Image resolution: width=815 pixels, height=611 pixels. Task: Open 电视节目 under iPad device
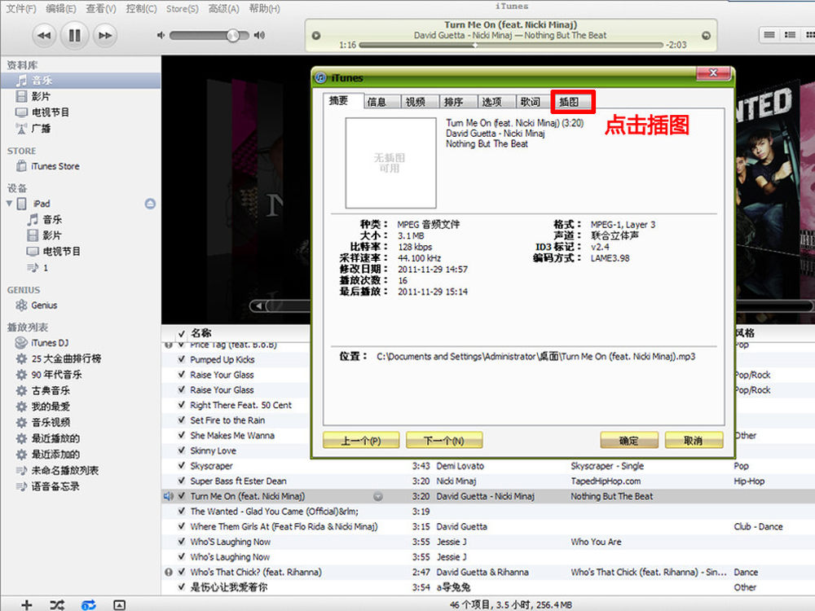pyautogui.click(x=61, y=252)
